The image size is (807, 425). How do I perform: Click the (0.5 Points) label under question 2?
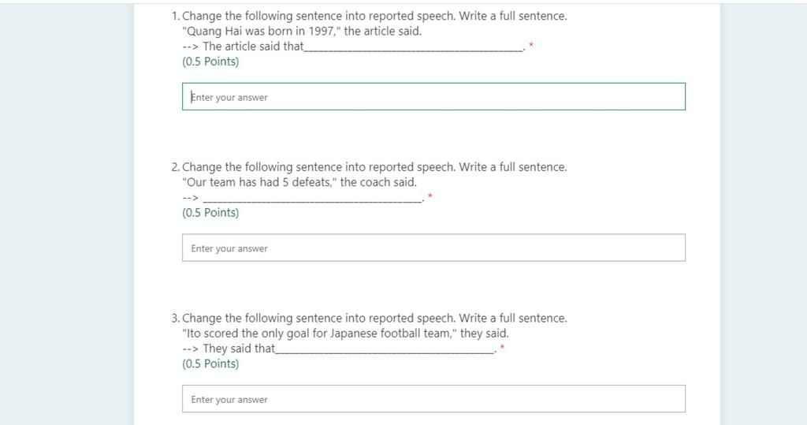pos(210,212)
